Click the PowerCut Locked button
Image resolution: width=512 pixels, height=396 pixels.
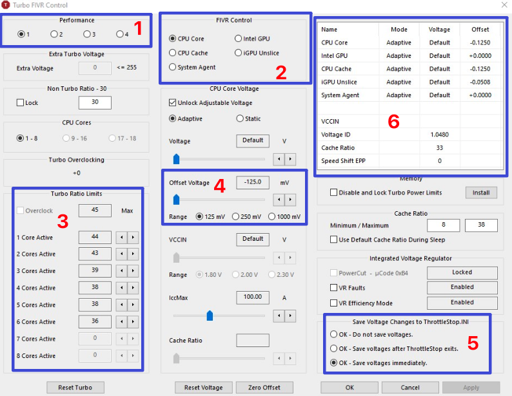coord(462,272)
